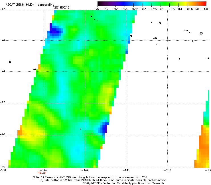The width and height of the screenshot is (211, 185).
Task: Select the '0.0' color bar label
Action: [x=197, y=9]
